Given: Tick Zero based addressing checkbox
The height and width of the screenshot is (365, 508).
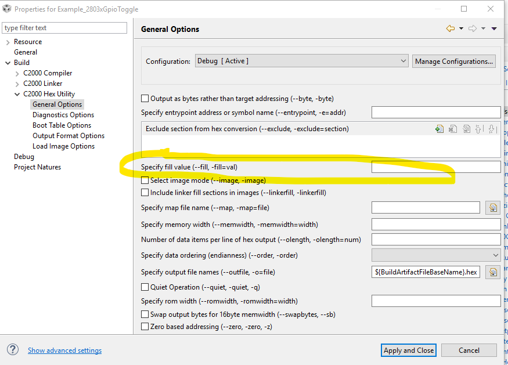Looking at the screenshot, I should pos(145,327).
